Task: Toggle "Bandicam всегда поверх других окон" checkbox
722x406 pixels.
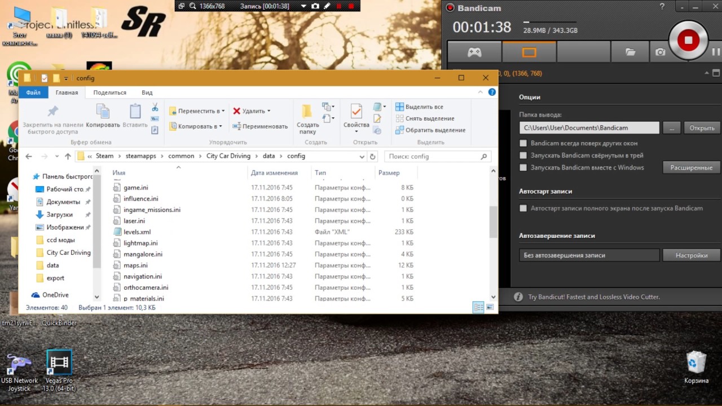Action: (x=523, y=143)
